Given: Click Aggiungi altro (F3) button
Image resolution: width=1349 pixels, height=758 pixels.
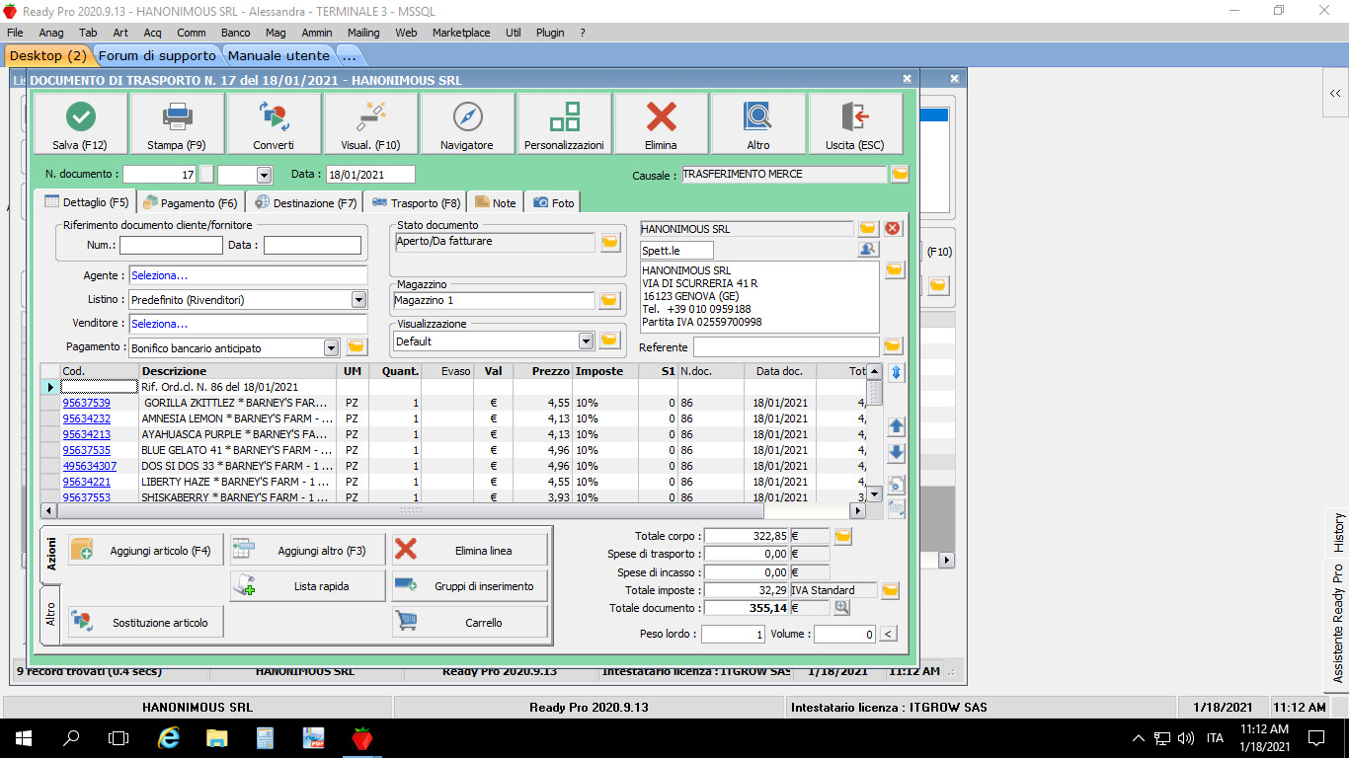Looking at the screenshot, I should pyautogui.click(x=307, y=551).
